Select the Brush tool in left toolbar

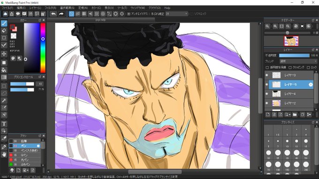click(x=4, y=23)
